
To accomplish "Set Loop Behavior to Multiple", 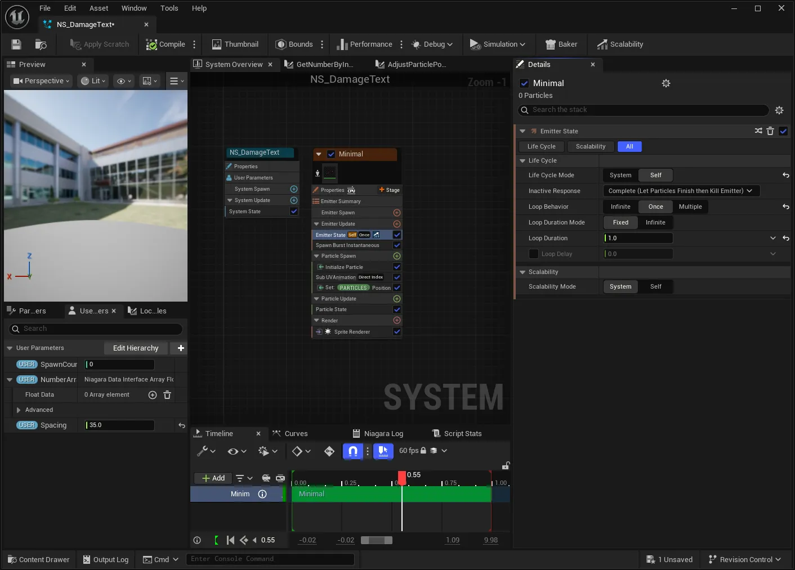I will [x=690, y=207].
